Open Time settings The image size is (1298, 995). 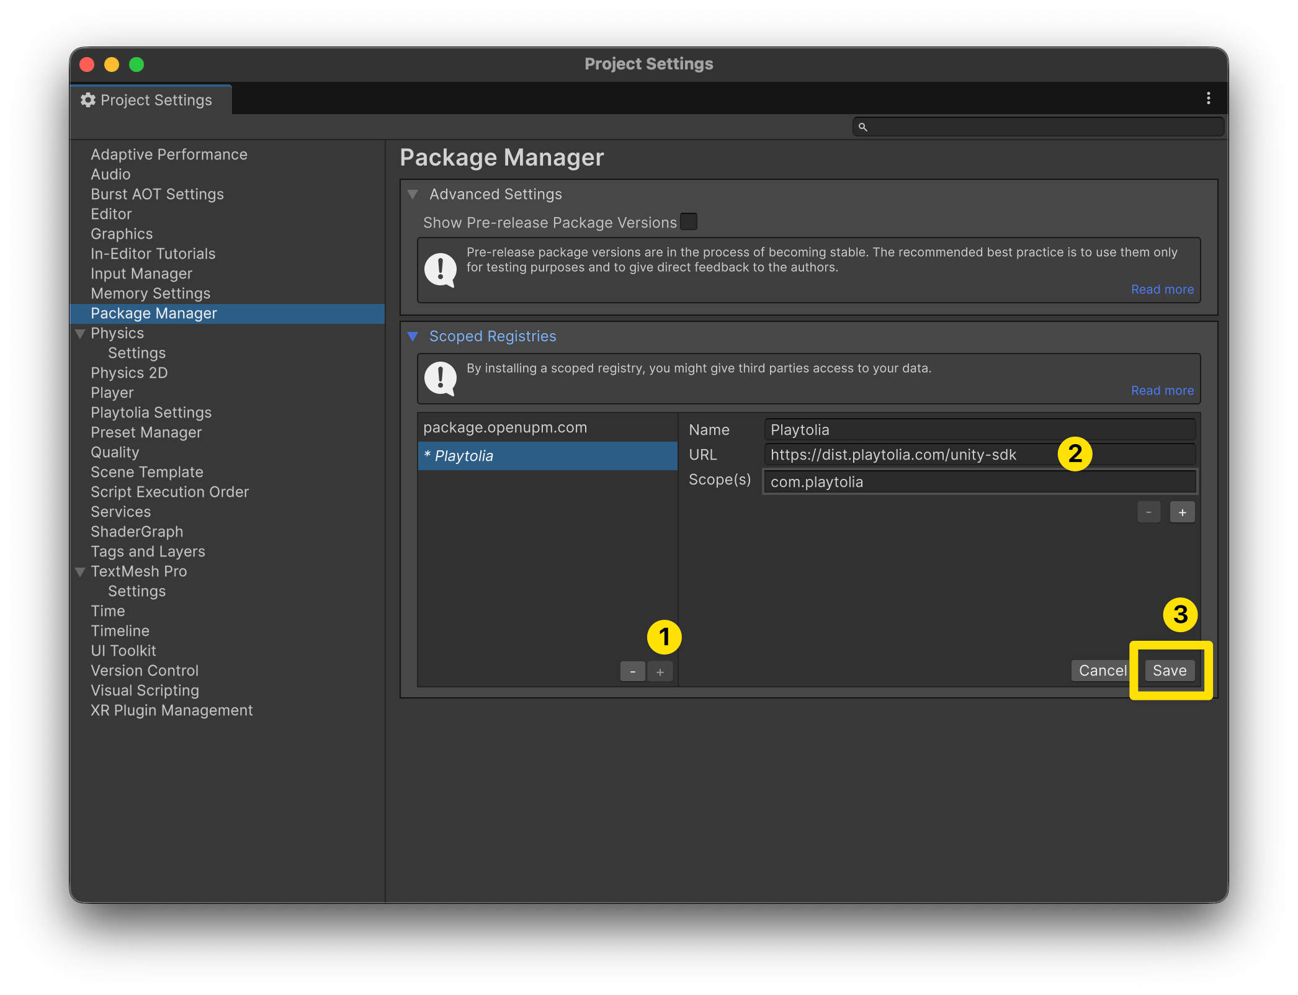coord(108,611)
